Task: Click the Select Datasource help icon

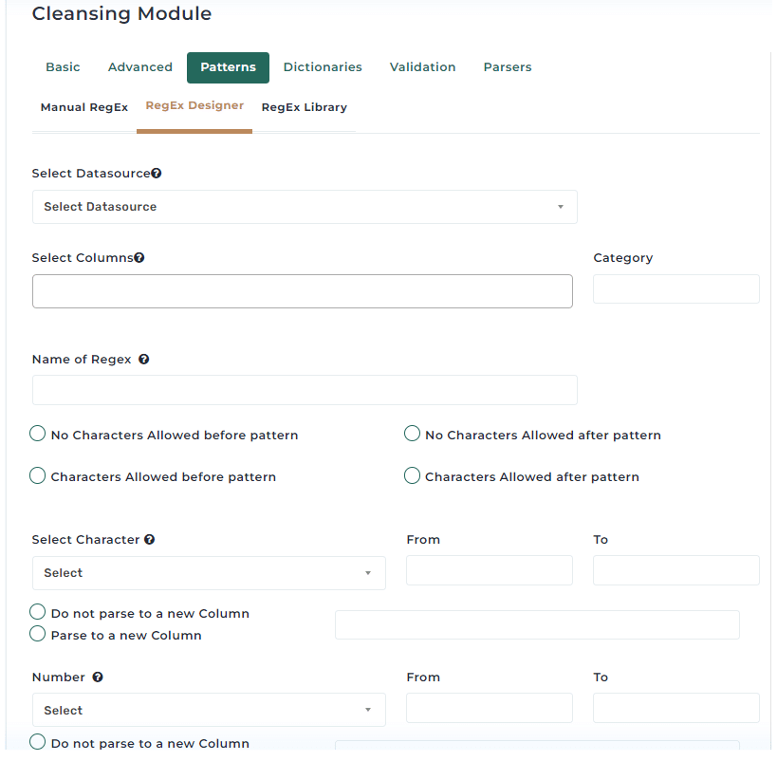Action: 157,174
